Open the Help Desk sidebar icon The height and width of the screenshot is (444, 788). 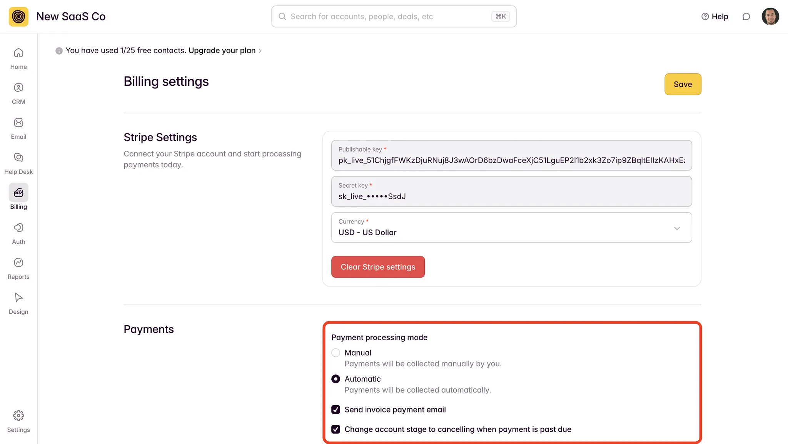click(18, 158)
